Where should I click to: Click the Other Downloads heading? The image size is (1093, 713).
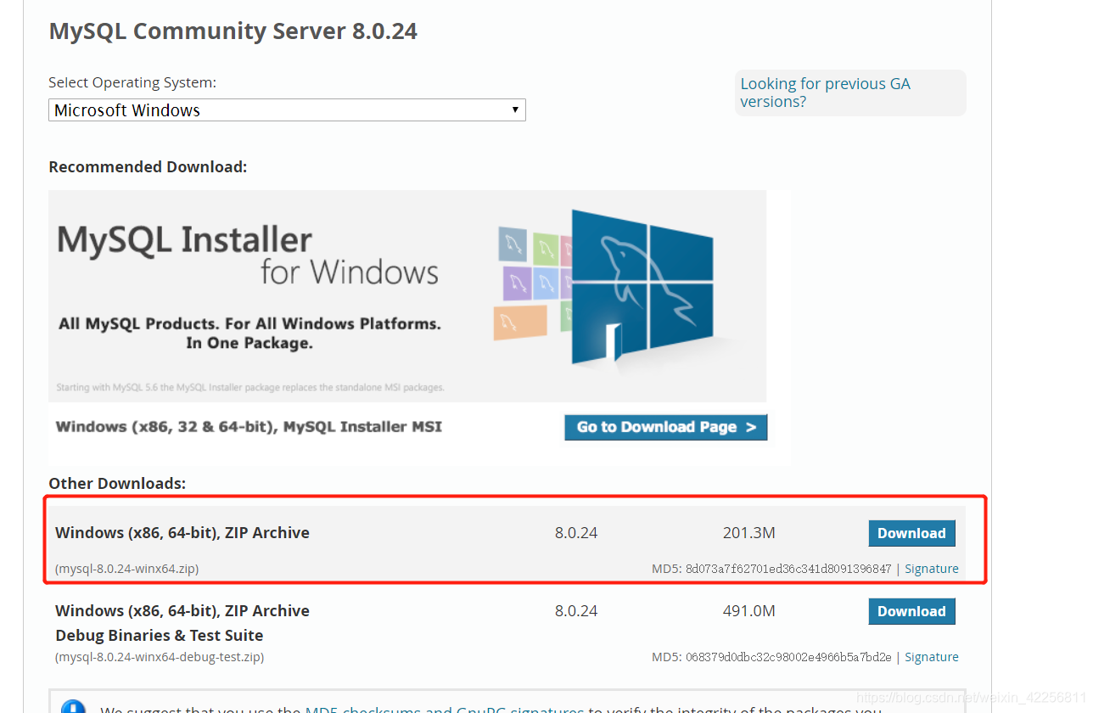click(x=117, y=483)
